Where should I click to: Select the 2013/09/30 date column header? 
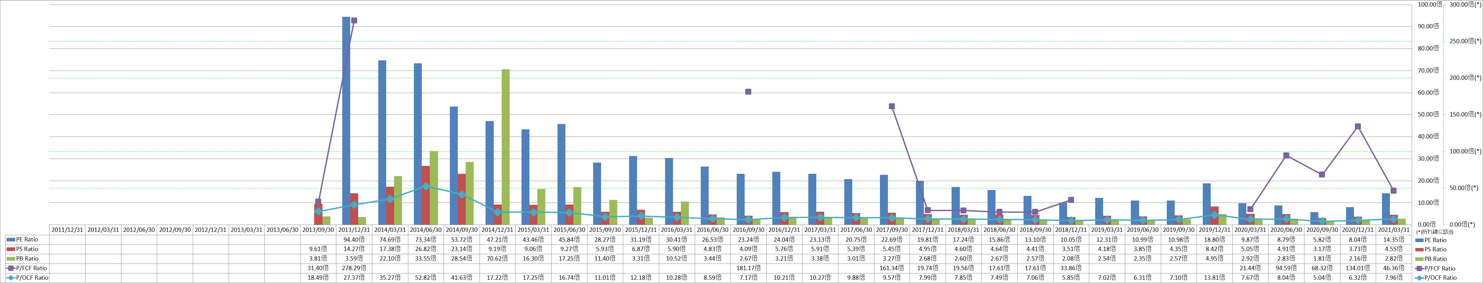click(x=319, y=230)
